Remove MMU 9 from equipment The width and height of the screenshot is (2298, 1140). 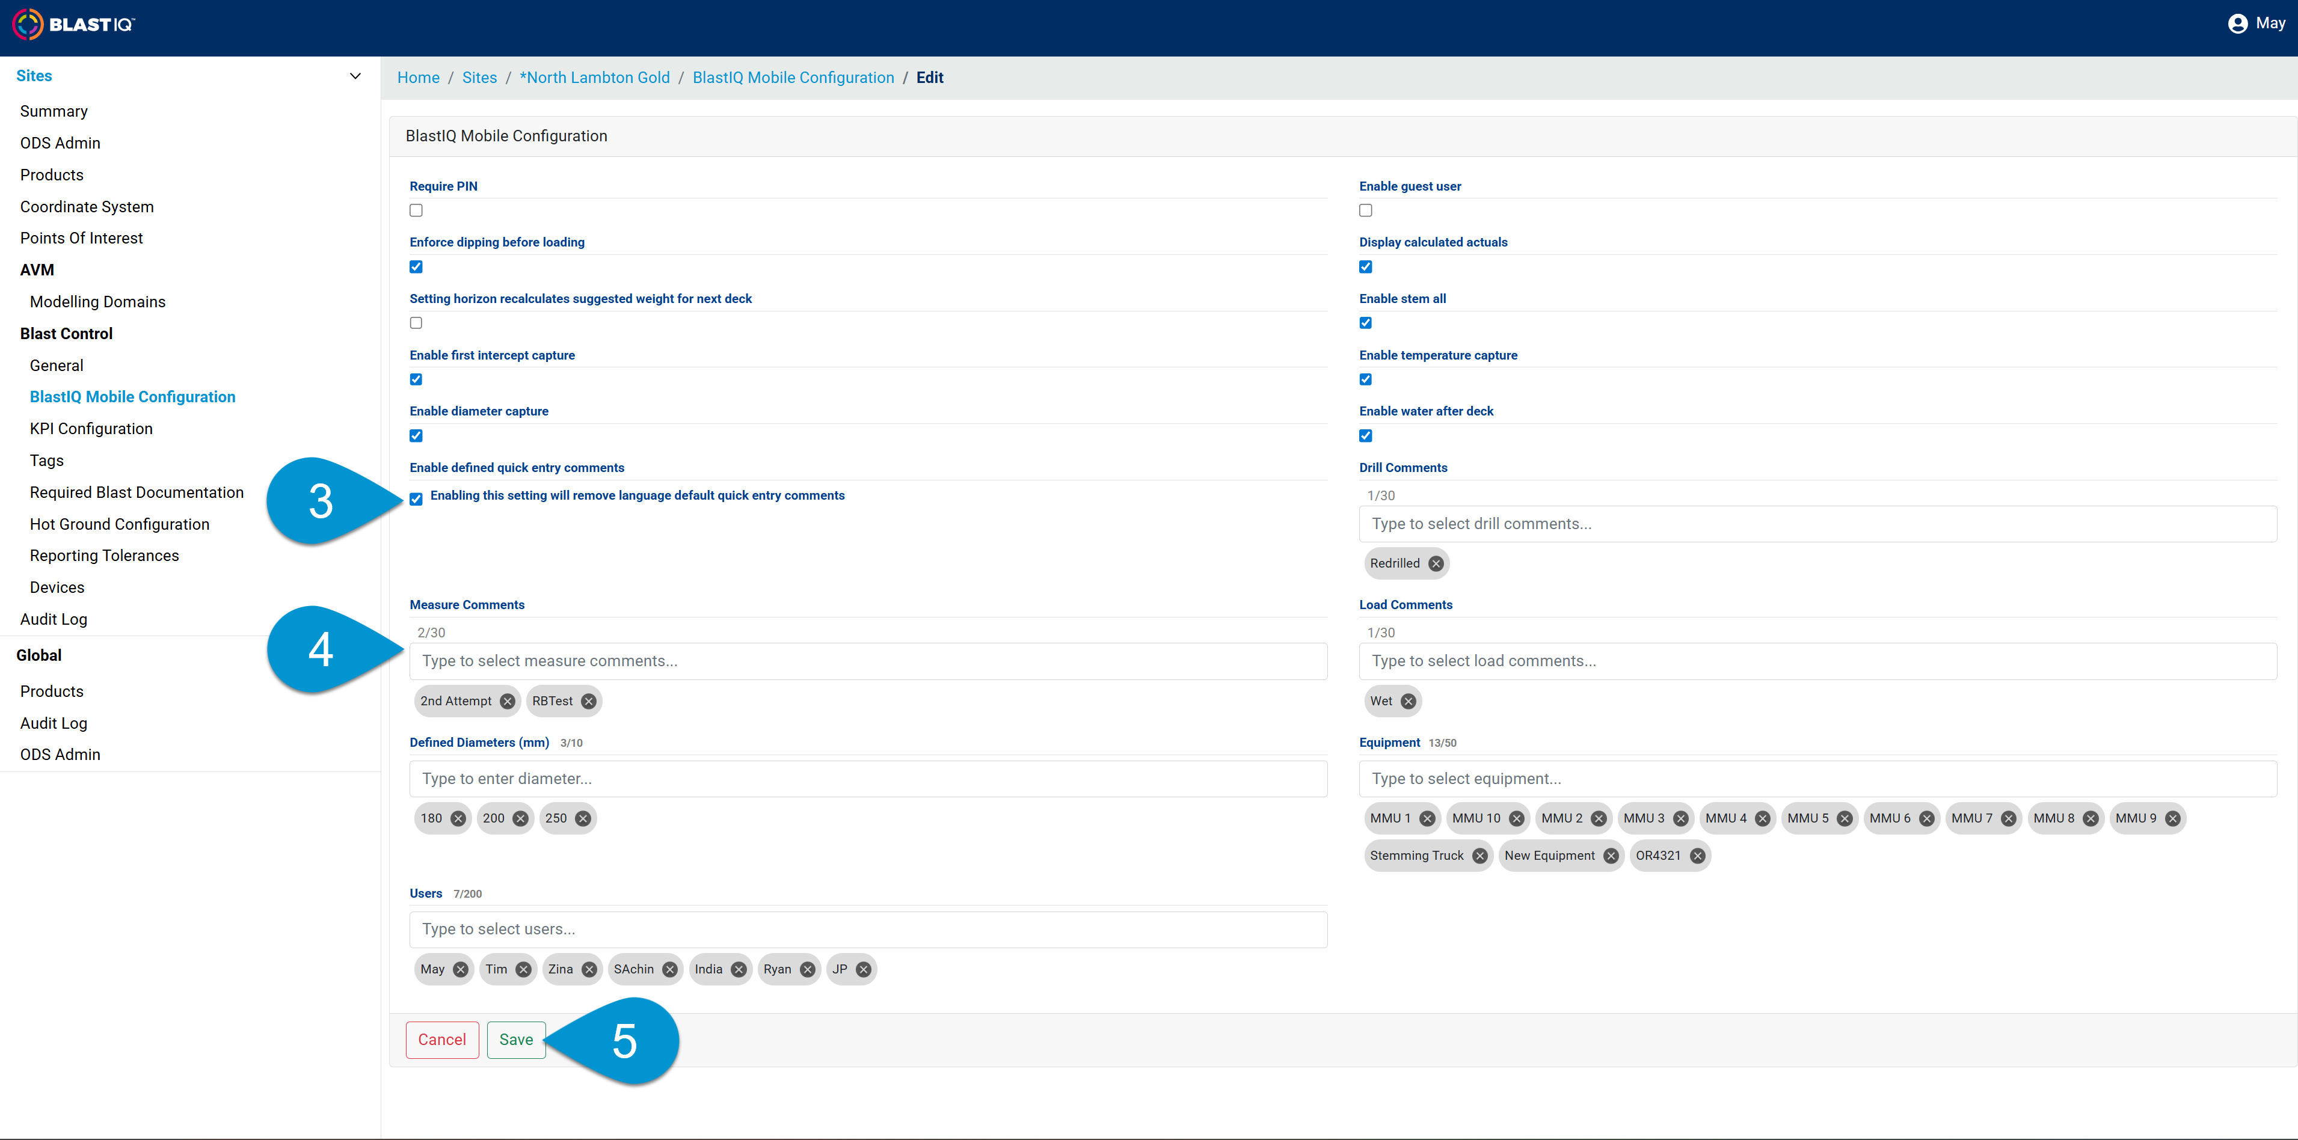pos(2173,819)
